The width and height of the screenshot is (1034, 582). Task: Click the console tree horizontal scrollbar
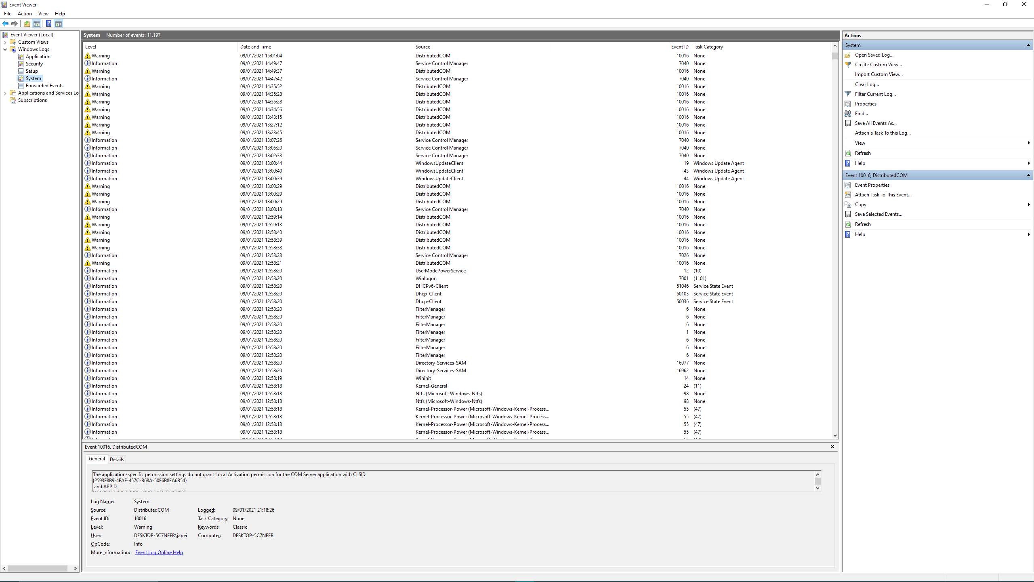click(38, 568)
